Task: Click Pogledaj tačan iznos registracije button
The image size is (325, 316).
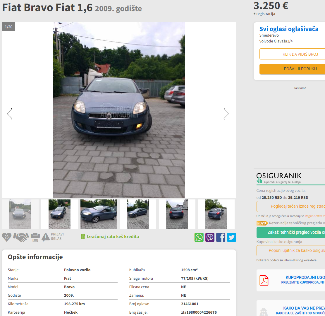Action: click(x=290, y=206)
